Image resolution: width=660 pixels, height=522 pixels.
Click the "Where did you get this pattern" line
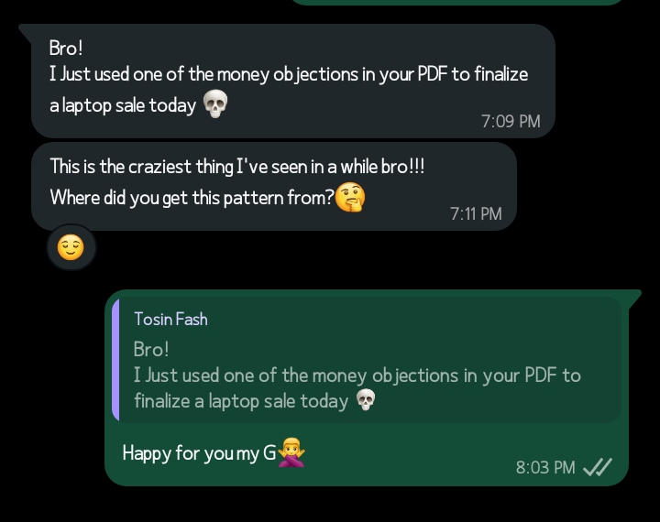click(x=191, y=197)
